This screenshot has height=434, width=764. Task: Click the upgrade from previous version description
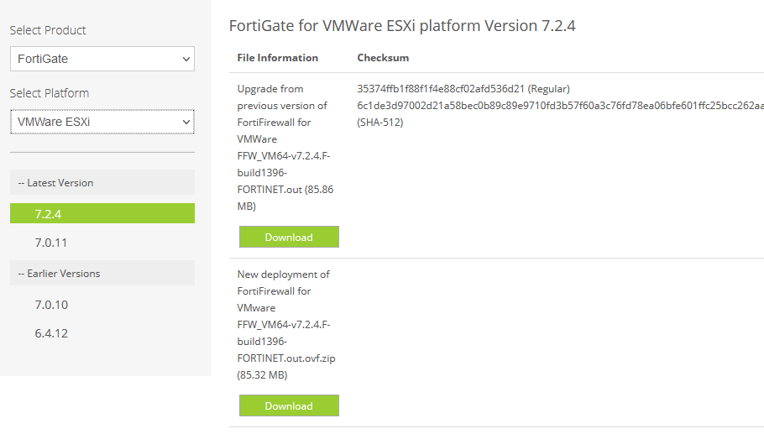pos(285,147)
